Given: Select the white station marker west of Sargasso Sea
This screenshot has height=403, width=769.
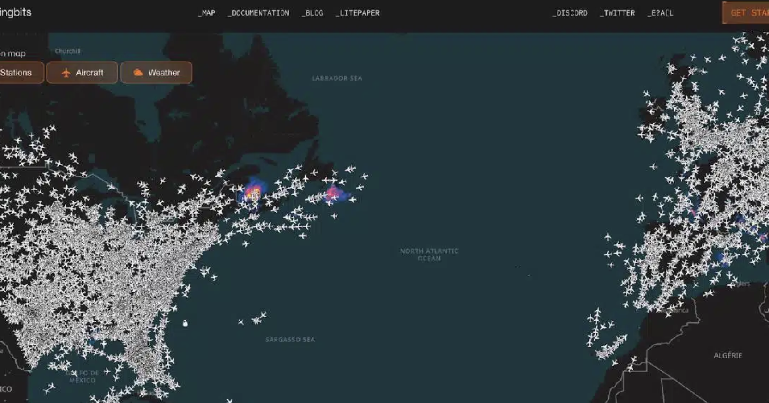Looking at the screenshot, I should point(185,323).
